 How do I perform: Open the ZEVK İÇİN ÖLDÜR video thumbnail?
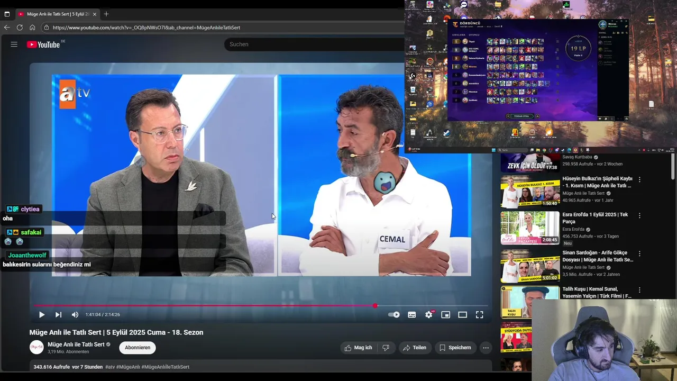[530, 162]
